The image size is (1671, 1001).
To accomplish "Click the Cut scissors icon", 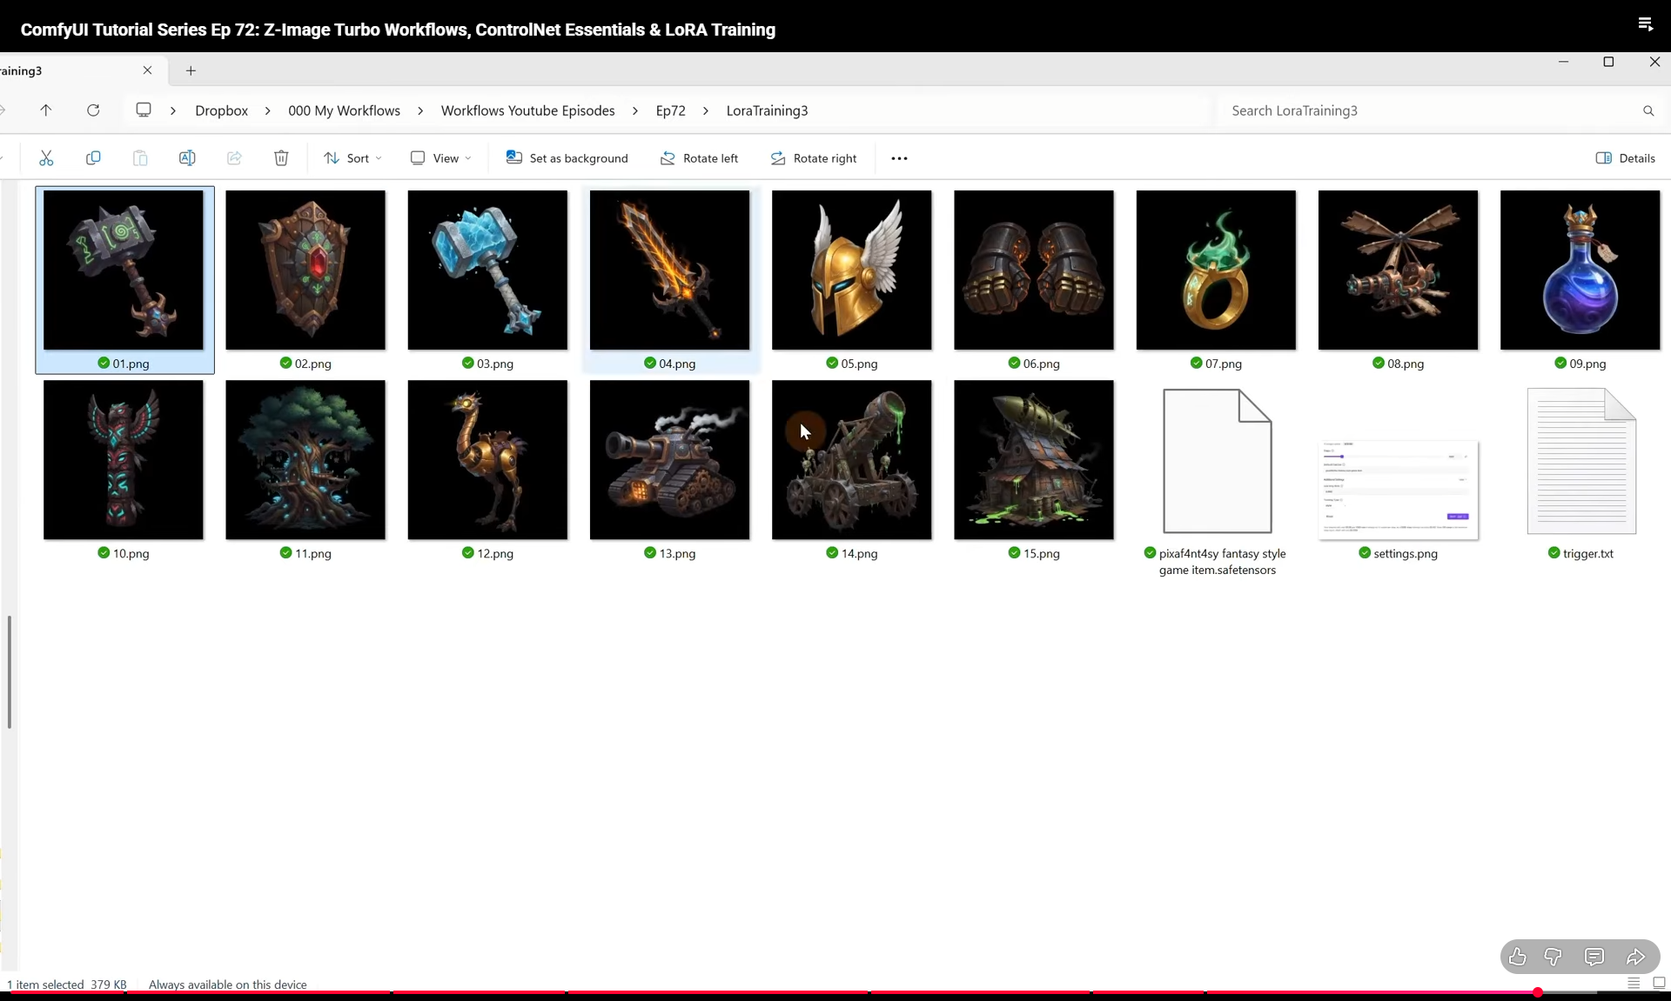I will tap(46, 157).
